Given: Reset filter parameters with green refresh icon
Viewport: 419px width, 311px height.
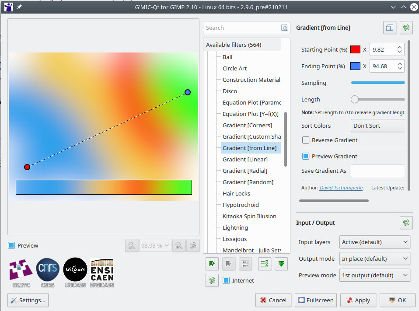Looking at the screenshot, I should coord(406,28).
